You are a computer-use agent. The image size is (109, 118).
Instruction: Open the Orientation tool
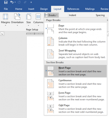tap(17, 20)
